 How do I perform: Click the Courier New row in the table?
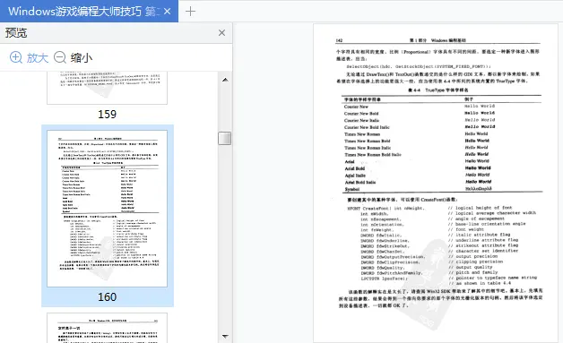click(x=442, y=107)
